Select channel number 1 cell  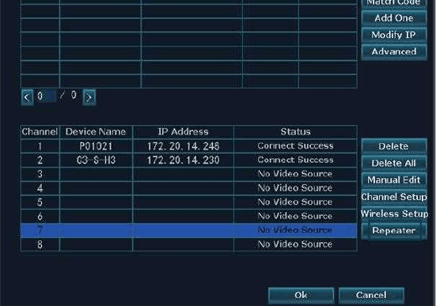[x=40, y=146]
